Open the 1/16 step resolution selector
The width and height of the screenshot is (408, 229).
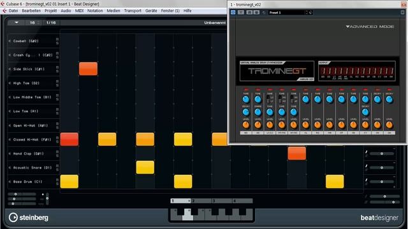[x=51, y=23]
